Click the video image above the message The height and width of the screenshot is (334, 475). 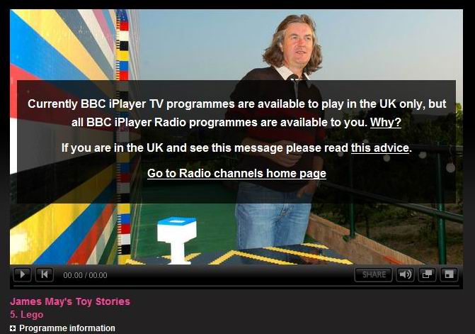coord(236,45)
